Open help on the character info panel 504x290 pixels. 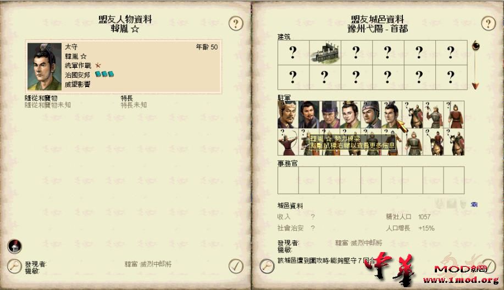tap(236, 24)
